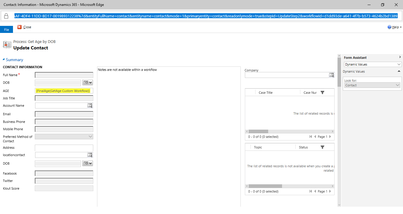Click the Mobile Phone field
The width and height of the screenshot is (403, 214).
64,129
